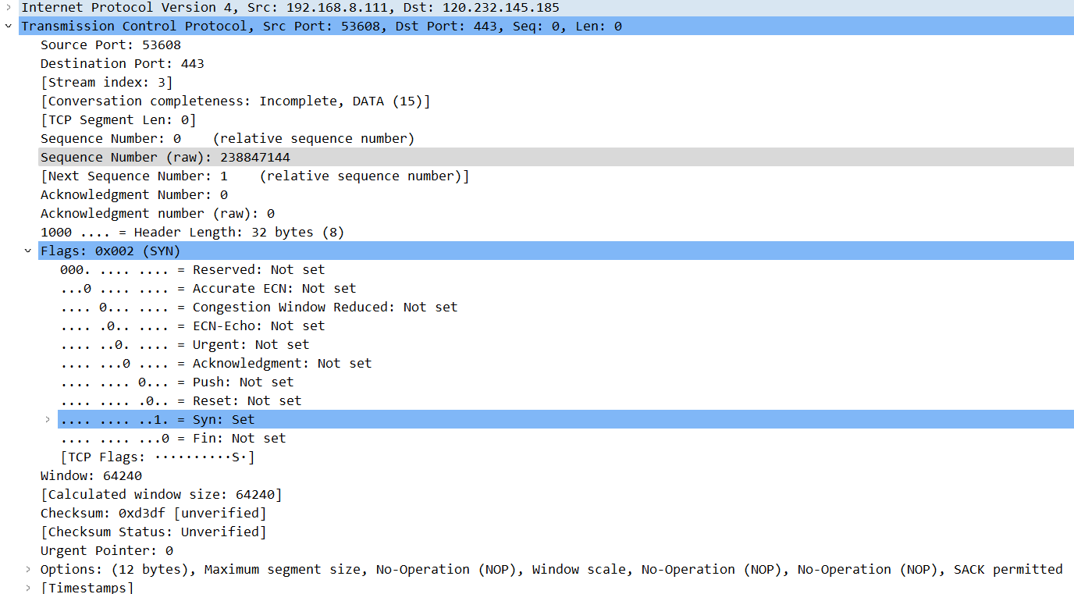Click the Checksum: 0xd3df row
Viewport: 1074px width, 594px height.
pos(153,513)
